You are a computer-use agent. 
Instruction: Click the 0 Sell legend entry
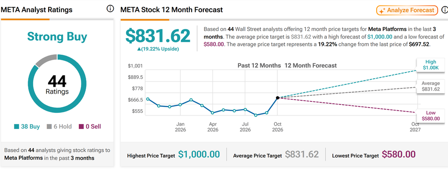[x=90, y=126]
